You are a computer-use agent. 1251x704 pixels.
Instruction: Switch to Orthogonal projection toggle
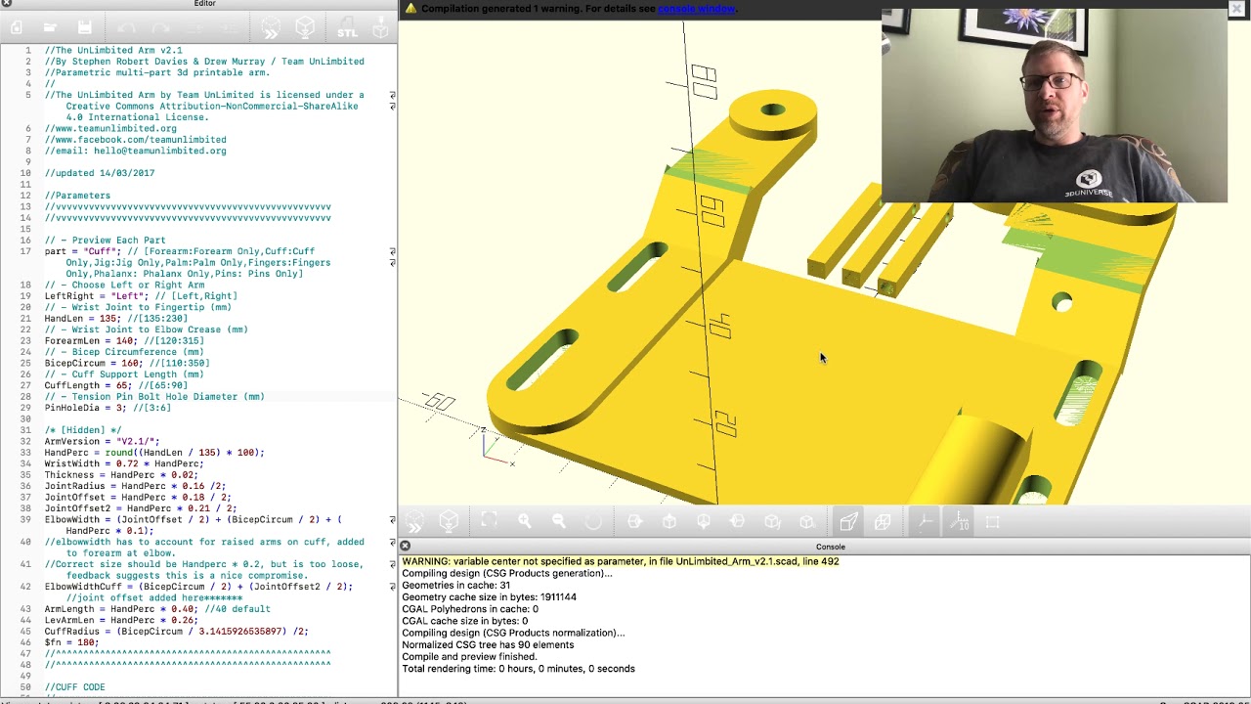click(x=883, y=522)
